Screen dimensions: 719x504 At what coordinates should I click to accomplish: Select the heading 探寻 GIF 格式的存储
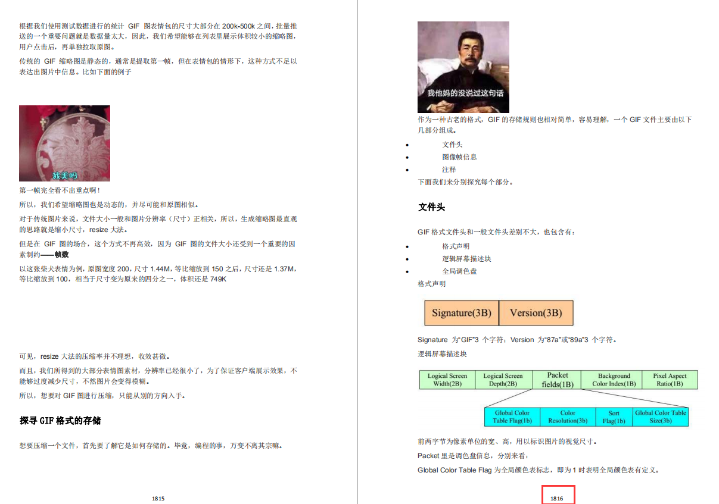(60, 421)
